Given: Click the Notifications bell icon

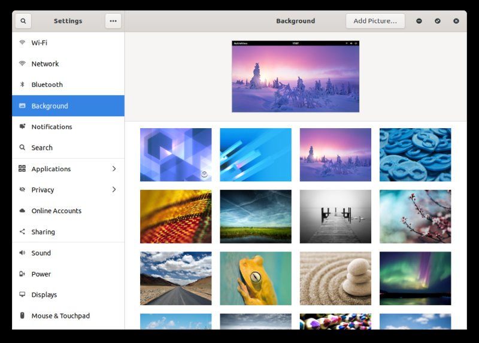Looking at the screenshot, I should pyautogui.click(x=22, y=127).
